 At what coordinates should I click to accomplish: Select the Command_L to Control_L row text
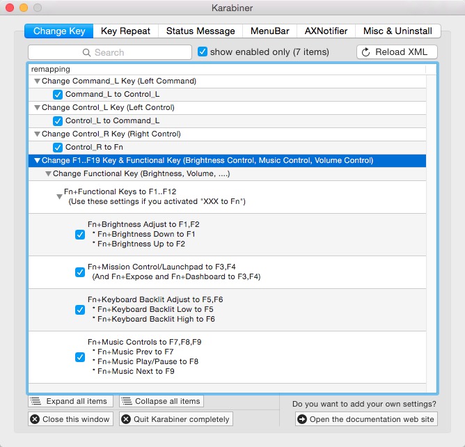pos(112,94)
